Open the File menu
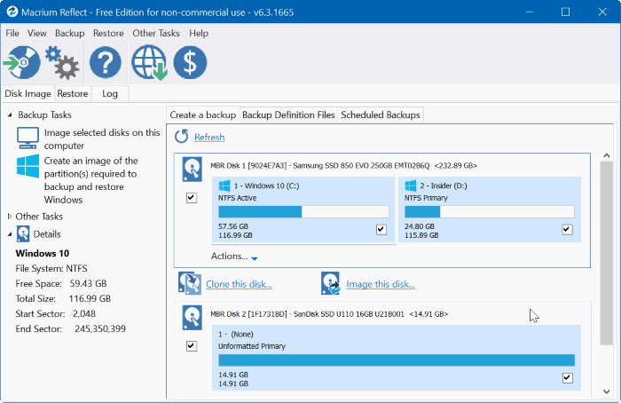 pyautogui.click(x=12, y=33)
